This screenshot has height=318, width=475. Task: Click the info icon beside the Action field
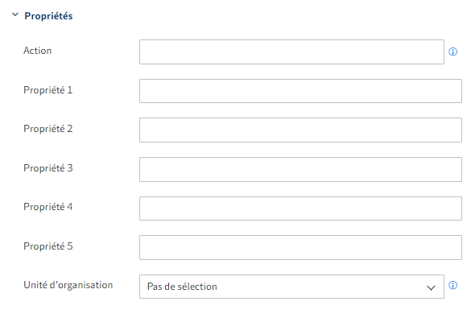(x=453, y=52)
